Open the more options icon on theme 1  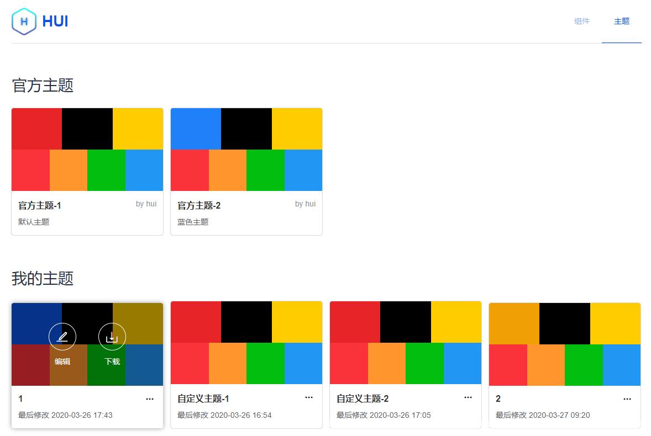[x=149, y=398]
